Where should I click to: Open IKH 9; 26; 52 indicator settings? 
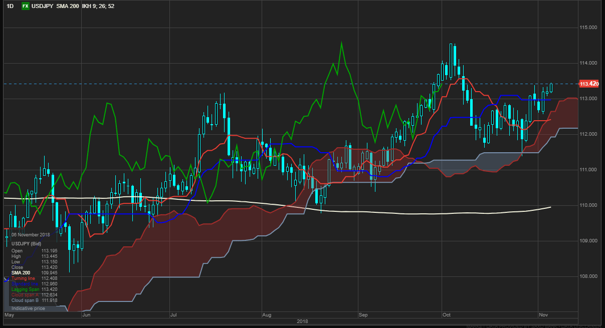(99, 6)
